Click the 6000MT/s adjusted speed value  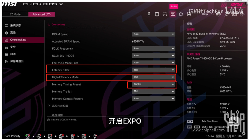138,42
